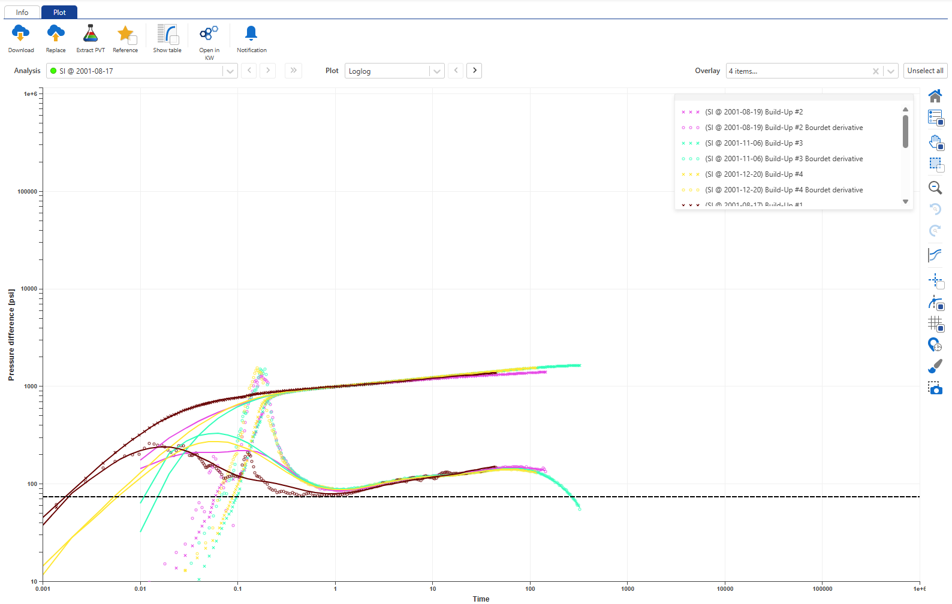Click the Download cloud icon
952x604 pixels.
click(21, 34)
